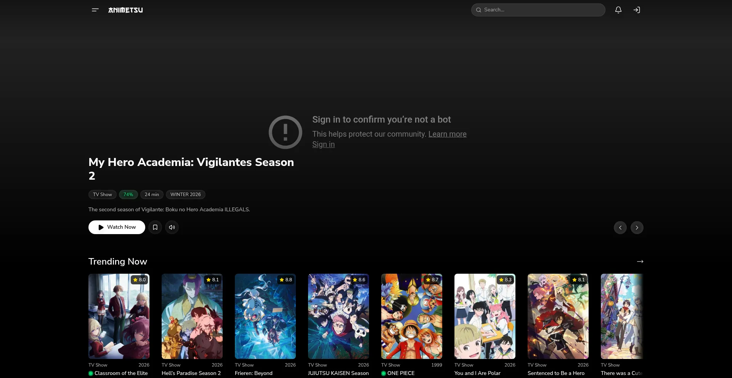Click the 24 min duration tag
This screenshot has height=378, width=732.
coord(152,195)
